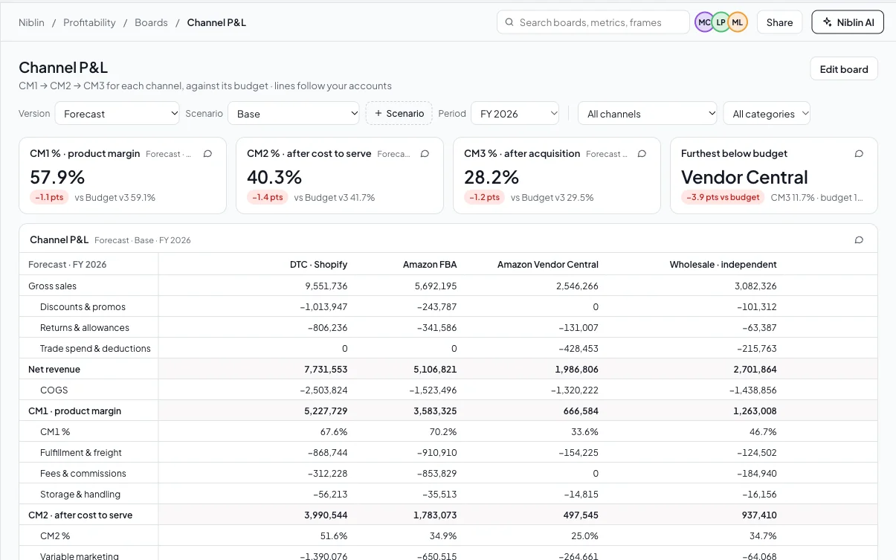Click the Channel P&L breadcrumb
This screenshot has height=560, width=896.
tap(216, 22)
